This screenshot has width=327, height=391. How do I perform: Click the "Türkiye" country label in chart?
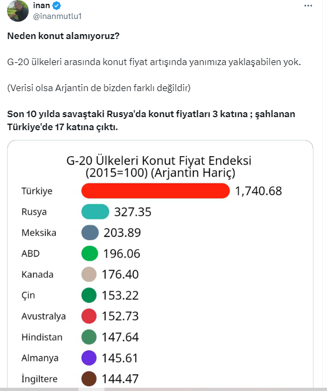coord(37,191)
